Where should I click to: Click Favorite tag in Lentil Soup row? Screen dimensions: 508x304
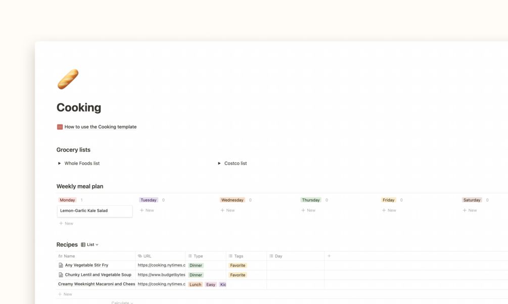point(238,275)
